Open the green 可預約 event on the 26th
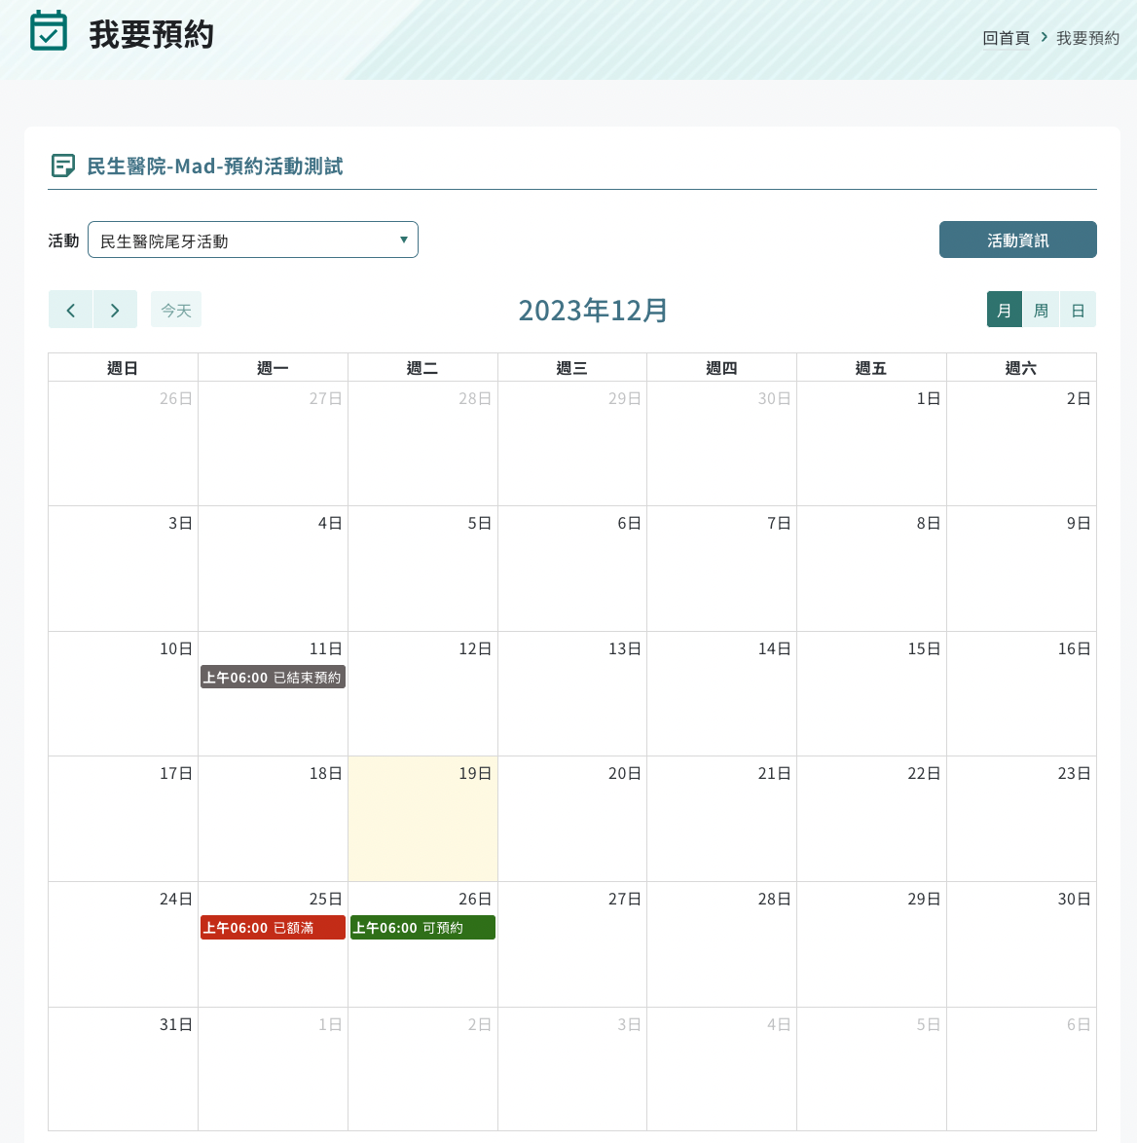 [422, 928]
